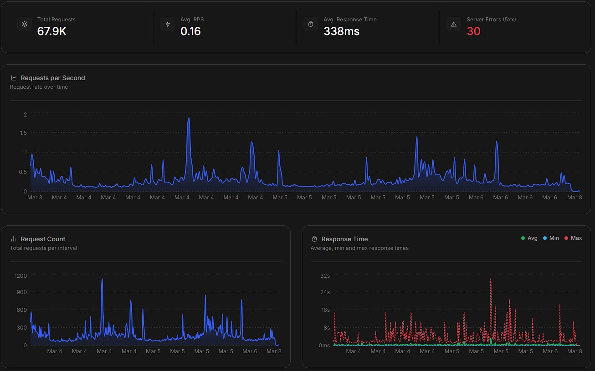
Task: Click the Requests per Second heading
Action: click(53, 78)
